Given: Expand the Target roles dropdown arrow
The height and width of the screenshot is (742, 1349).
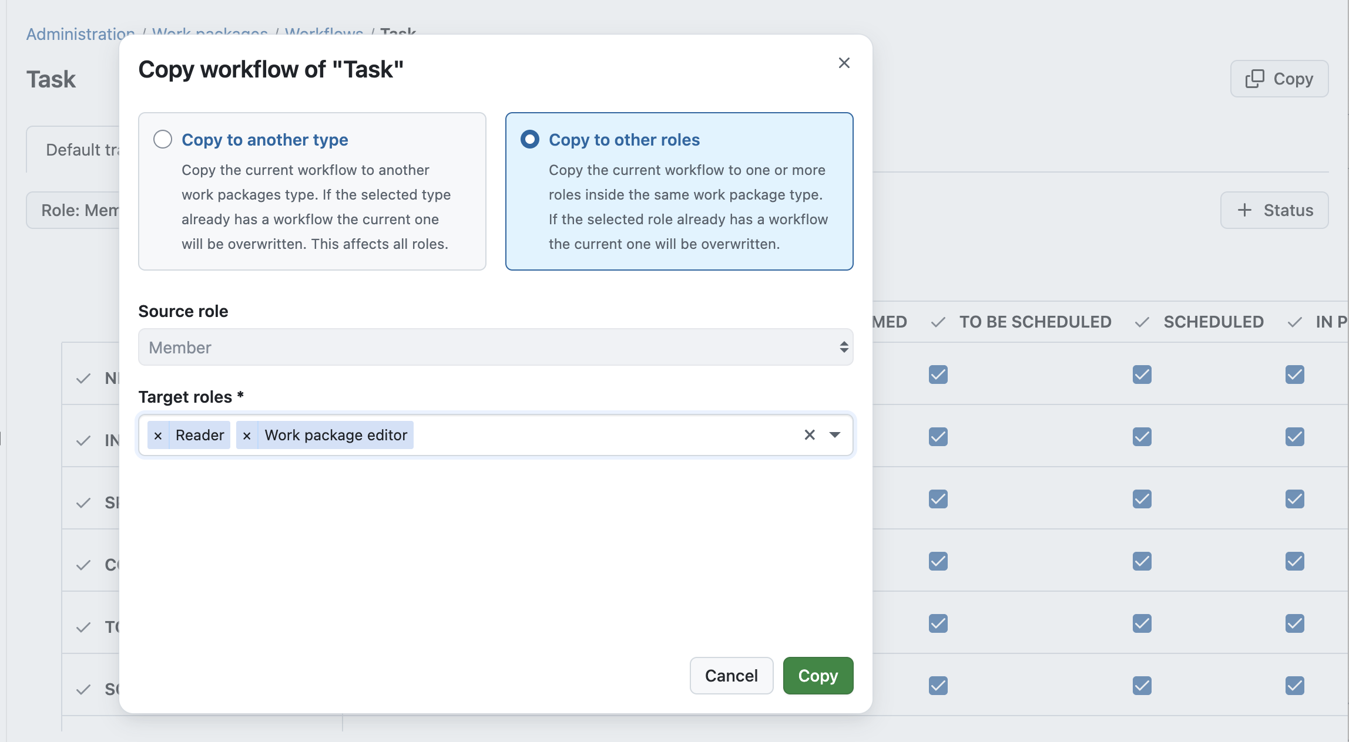Looking at the screenshot, I should pos(835,434).
